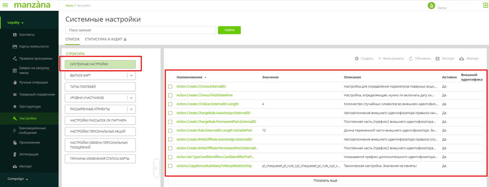Open Контакты from the sidebar
The image size is (489, 187).
tap(27, 35)
